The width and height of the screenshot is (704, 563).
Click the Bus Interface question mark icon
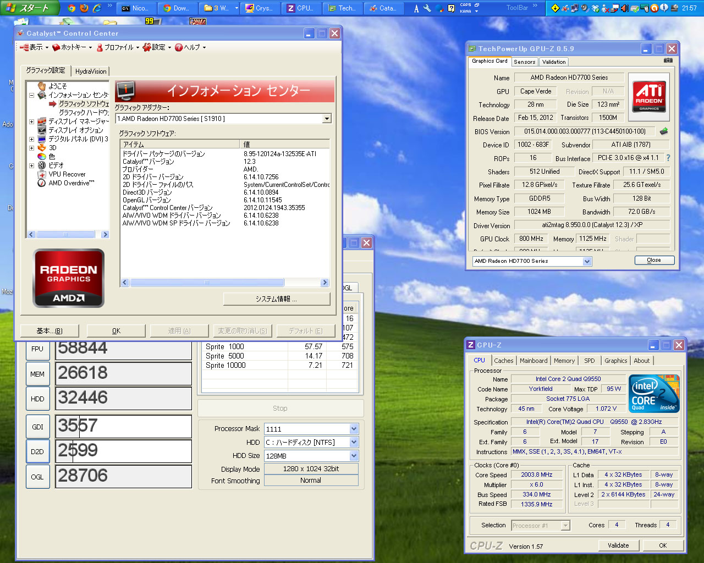(668, 158)
